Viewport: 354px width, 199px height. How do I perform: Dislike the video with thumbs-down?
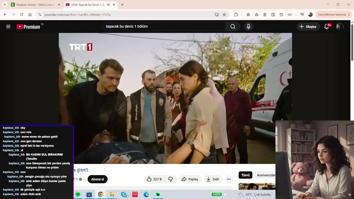(x=171, y=179)
